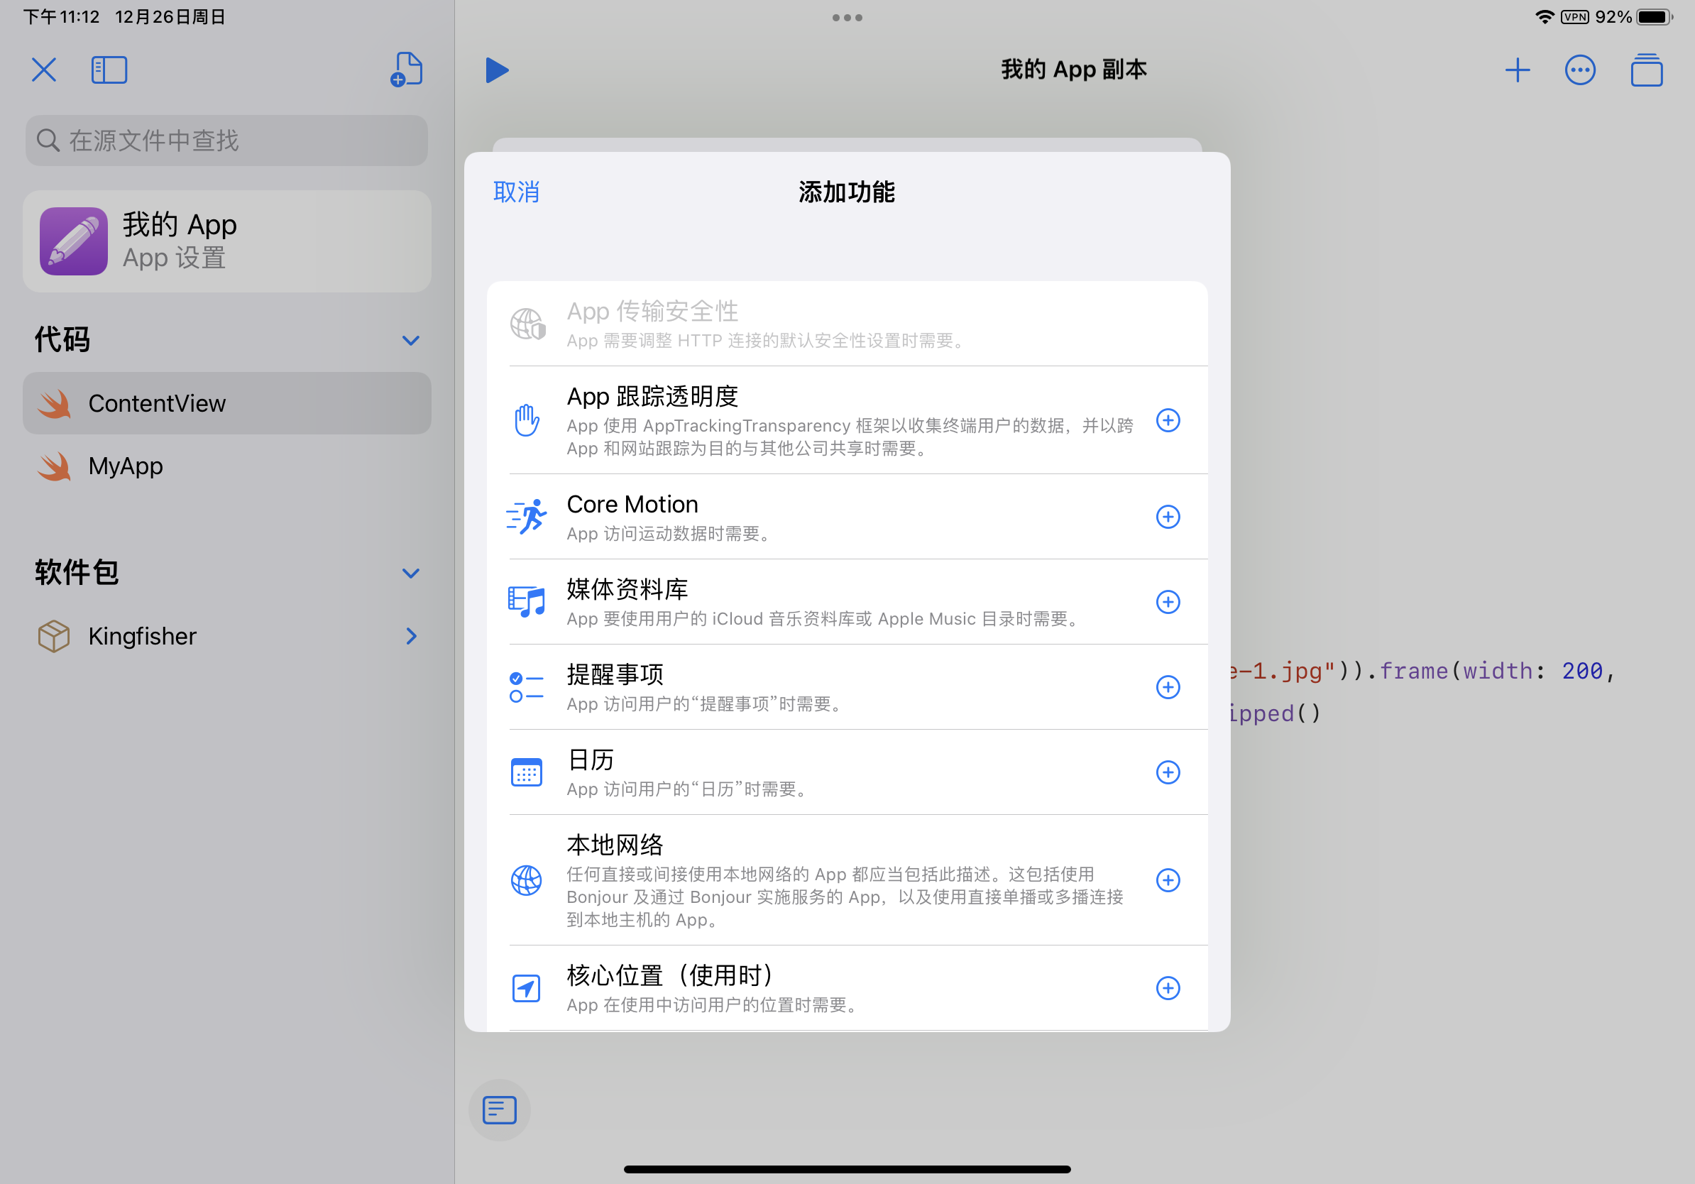
Task: Expand the Kingfisher package
Action: pos(411,636)
